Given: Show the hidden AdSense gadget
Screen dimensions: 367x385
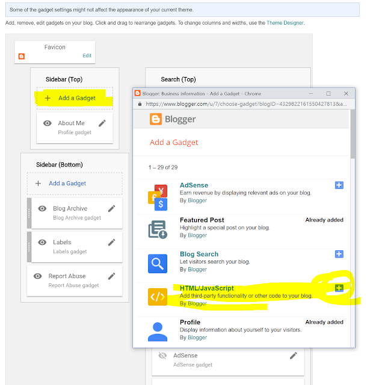Looking at the screenshot, I should tap(162, 356).
